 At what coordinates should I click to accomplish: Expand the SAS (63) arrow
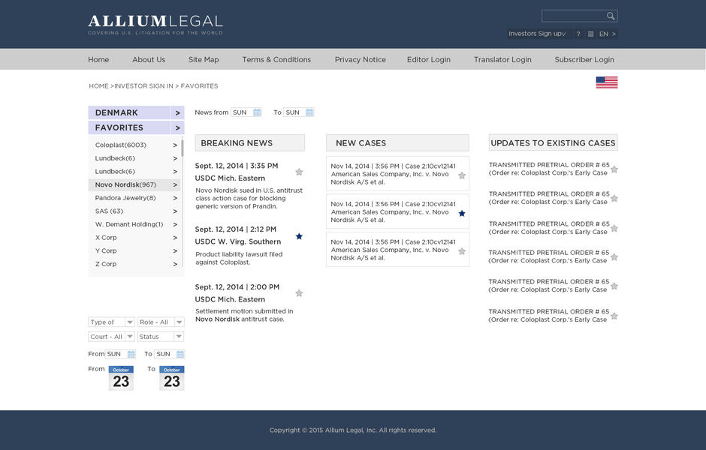tap(175, 211)
